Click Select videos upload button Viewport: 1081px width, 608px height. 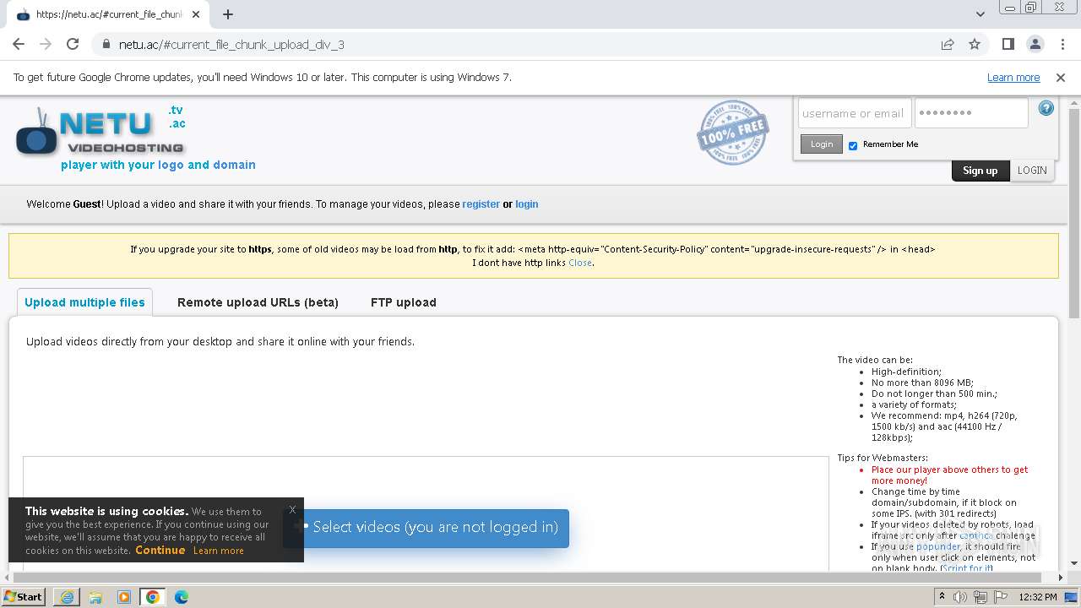[426, 528]
